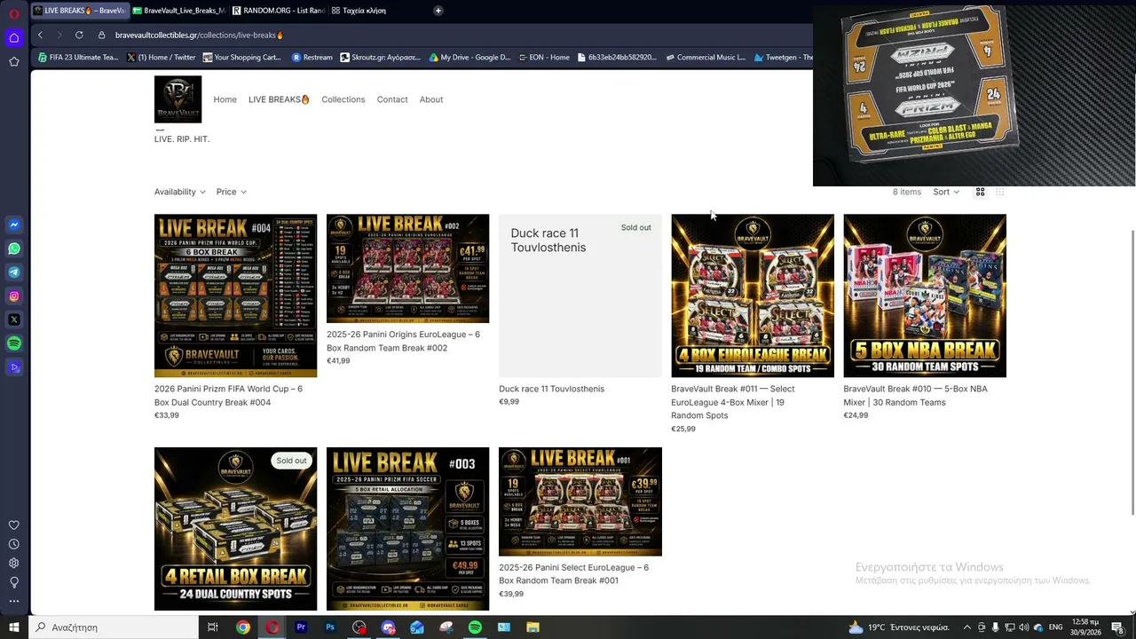This screenshot has height=639, width=1136.
Task: Expand the Availability filter
Action: 180,192
